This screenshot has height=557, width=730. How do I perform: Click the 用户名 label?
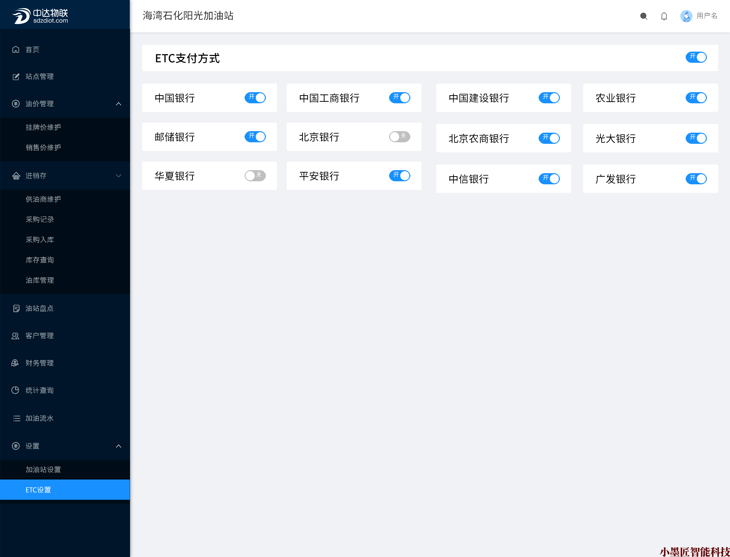(x=707, y=16)
